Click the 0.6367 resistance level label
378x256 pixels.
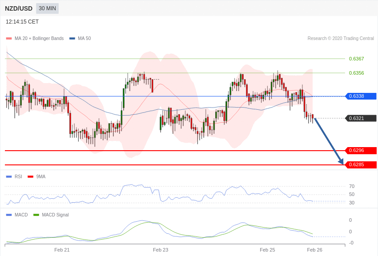(x=356, y=59)
